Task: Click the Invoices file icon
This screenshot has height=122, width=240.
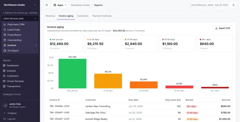Action: [4, 71]
